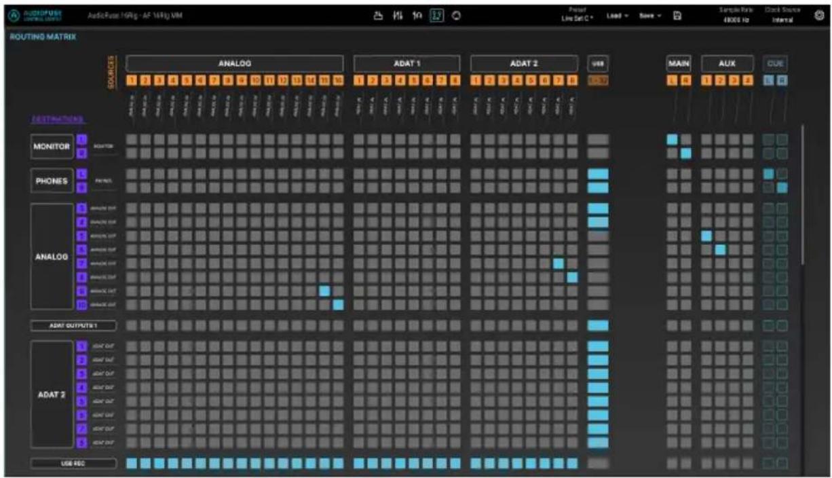Toggle lit Aux 1 to Analog out 5 cell
Viewport: 832px width, 478px height.
pos(706,236)
